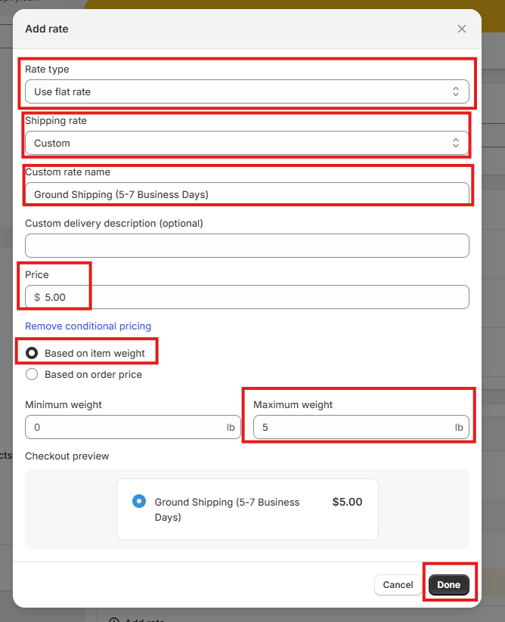Select Ground Shipping radio in checkout preview
The width and height of the screenshot is (505, 622).
[x=139, y=501]
